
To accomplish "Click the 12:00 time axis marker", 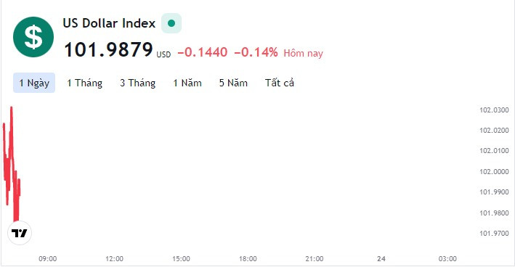I will click(x=114, y=259).
